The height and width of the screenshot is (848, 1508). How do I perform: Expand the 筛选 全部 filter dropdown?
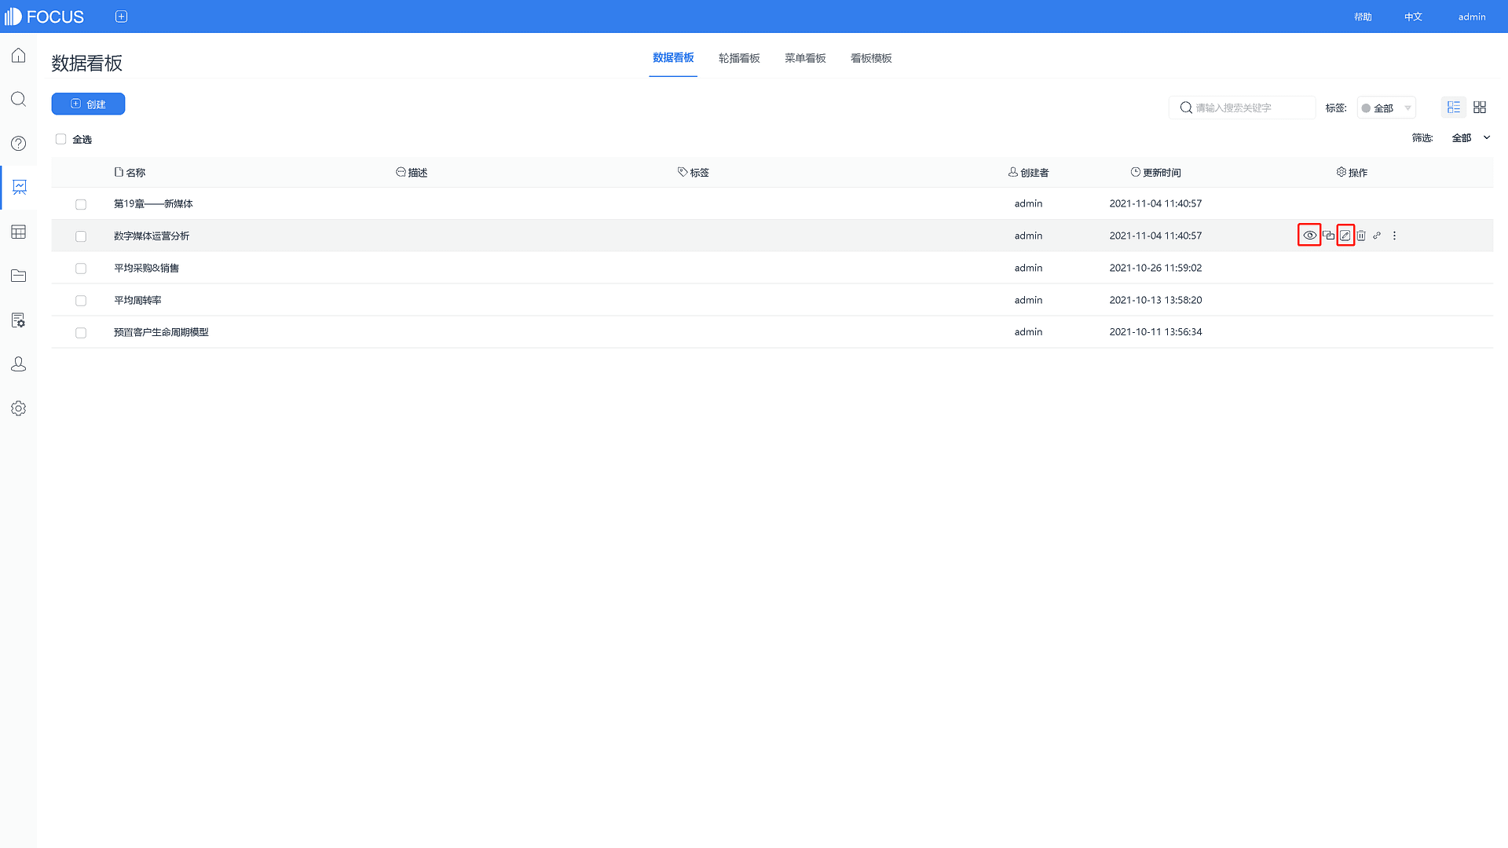(x=1471, y=138)
